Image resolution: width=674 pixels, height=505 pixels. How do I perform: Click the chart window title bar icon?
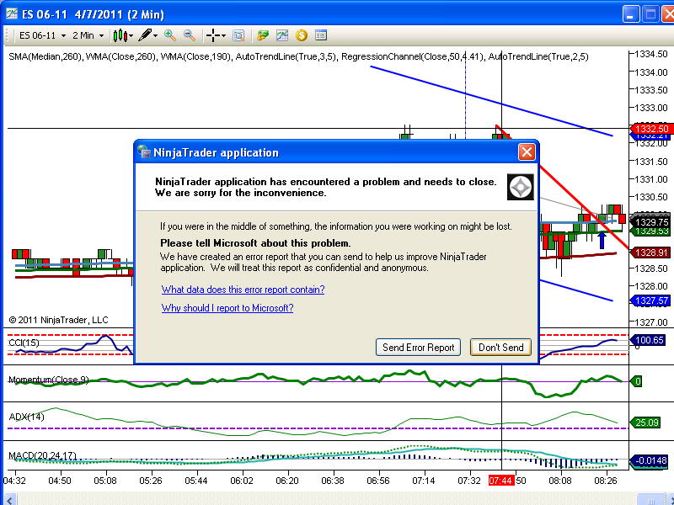[x=11, y=13]
